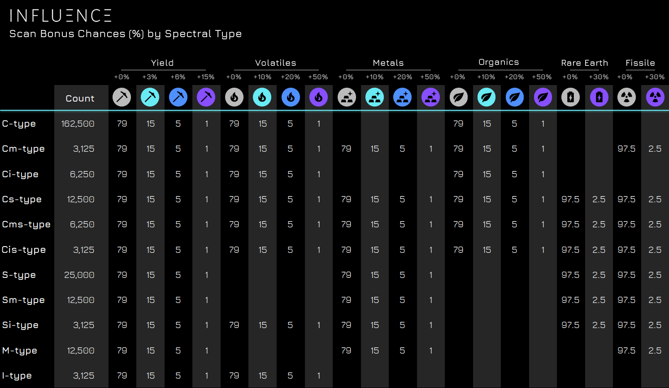Click the Cms-type row label
The image size is (669, 388).
(x=26, y=225)
